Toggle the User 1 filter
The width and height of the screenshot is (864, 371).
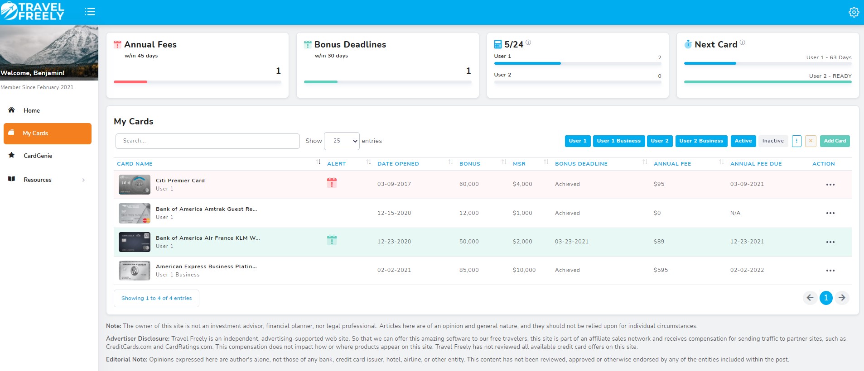tap(578, 141)
